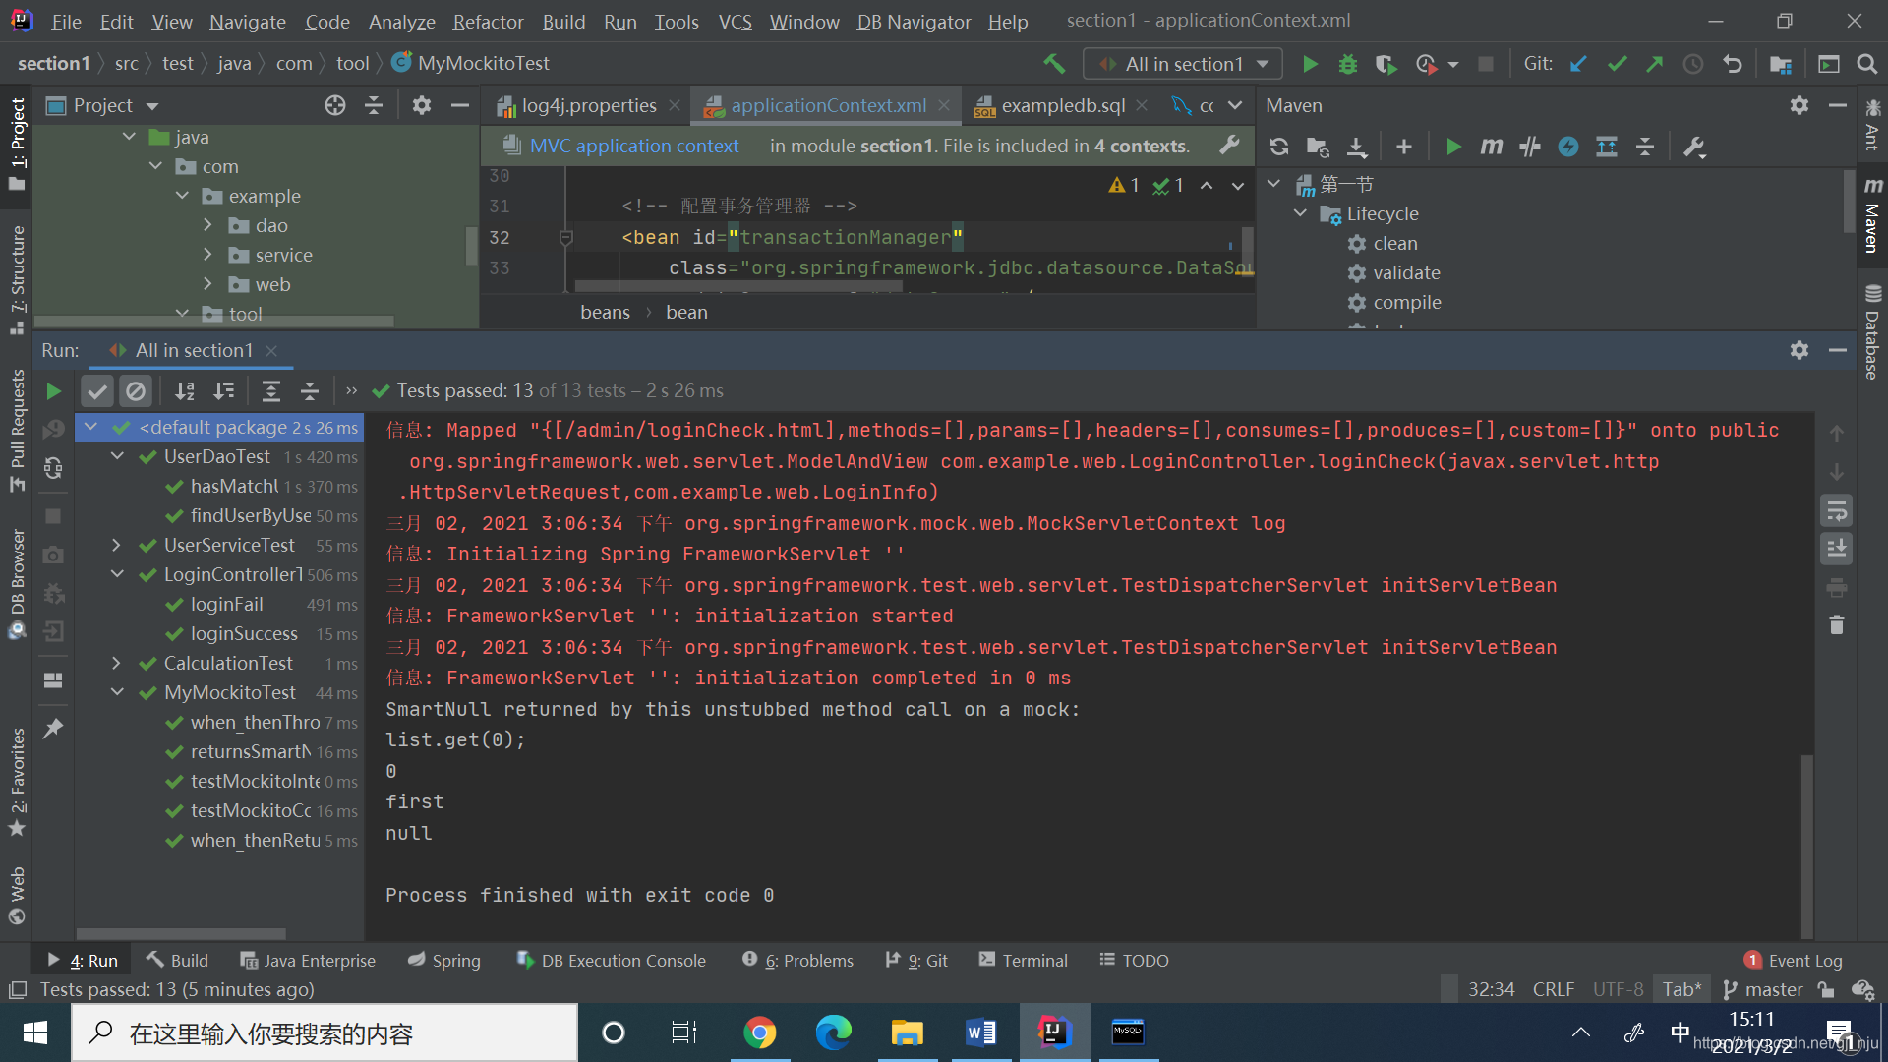
Task: Collapse the Lifecycle node in Maven
Action: pos(1300,213)
